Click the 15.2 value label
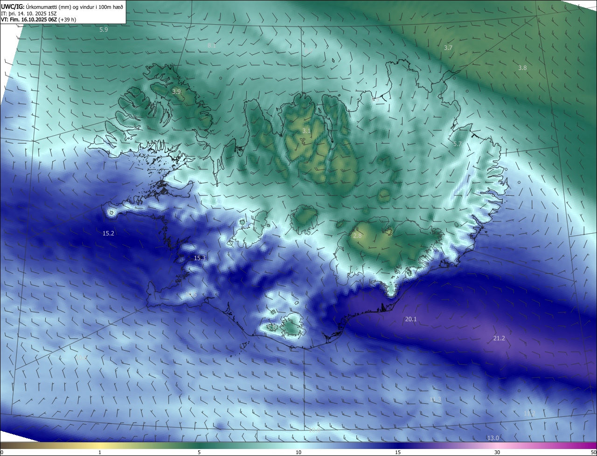Screen dimensions: 597x456 click(x=108, y=233)
